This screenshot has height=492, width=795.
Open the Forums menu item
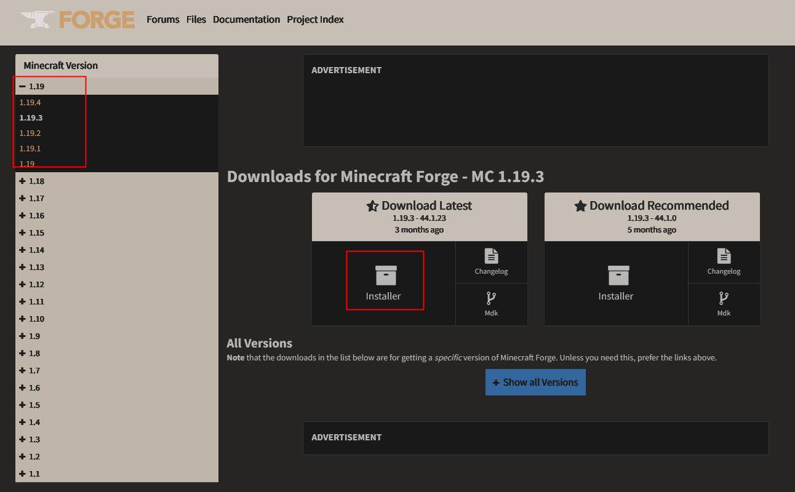tap(163, 20)
